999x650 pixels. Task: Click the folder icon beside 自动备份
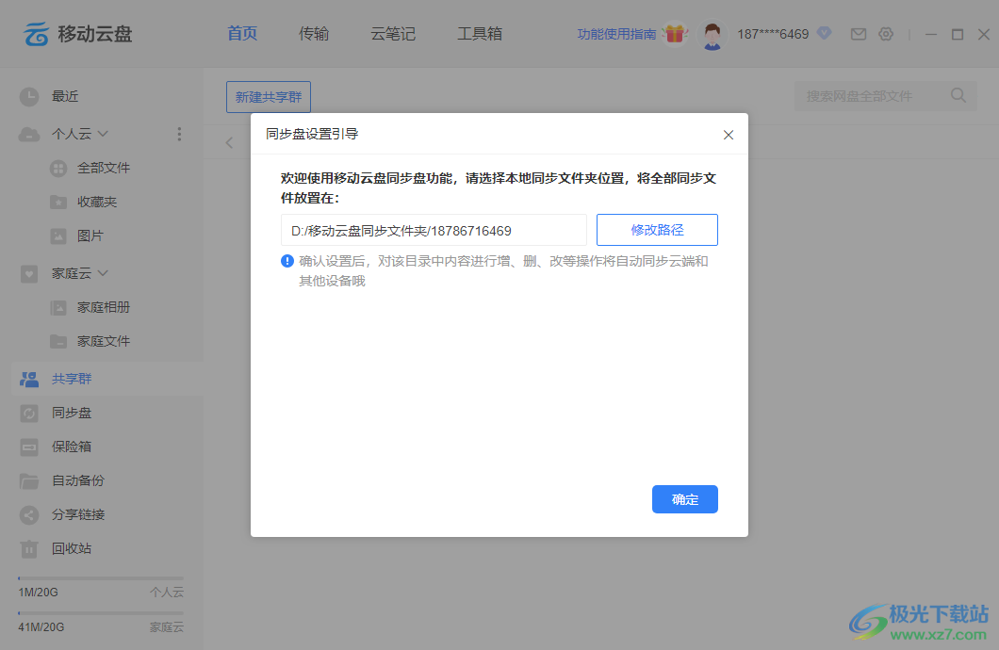point(29,480)
